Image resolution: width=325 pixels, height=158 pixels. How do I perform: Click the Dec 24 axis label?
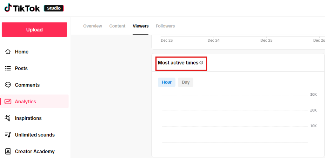coord(214,40)
